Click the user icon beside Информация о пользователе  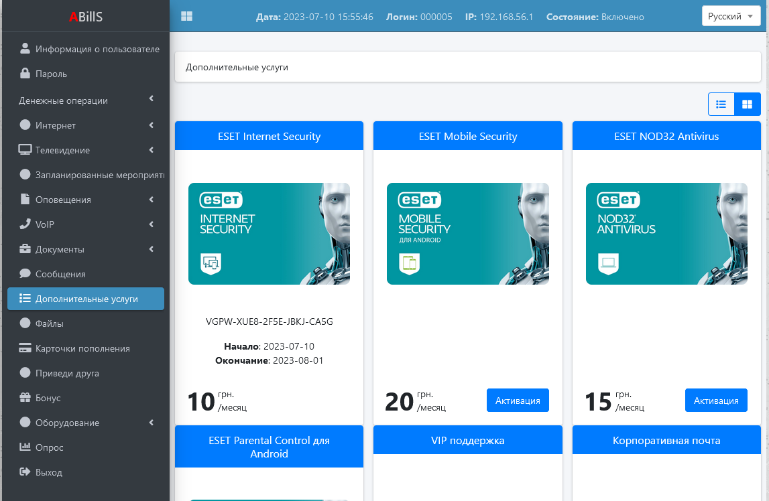pos(25,48)
